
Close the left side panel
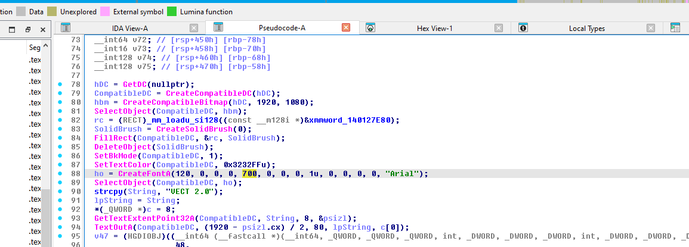click(x=42, y=29)
